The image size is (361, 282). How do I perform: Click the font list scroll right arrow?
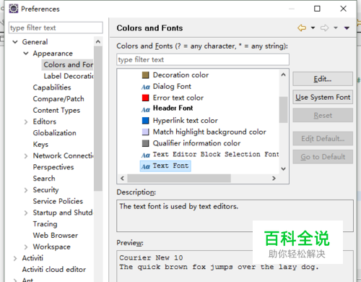tap(274, 179)
